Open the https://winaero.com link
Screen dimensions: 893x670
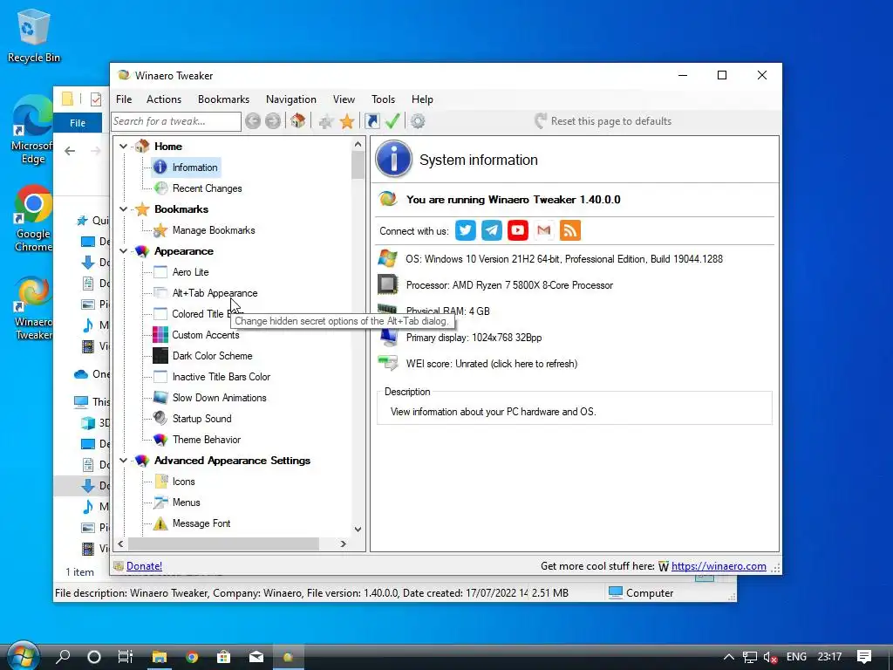[x=719, y=565]
